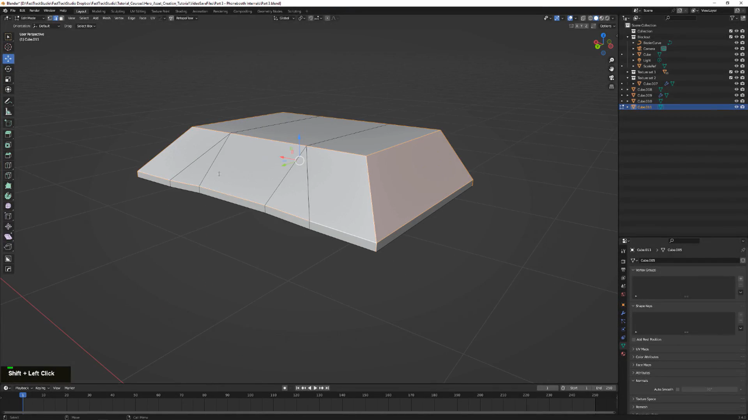Click the RetopoFlow button in header
This screenshot has height=420, width=748.
(184, 18)
